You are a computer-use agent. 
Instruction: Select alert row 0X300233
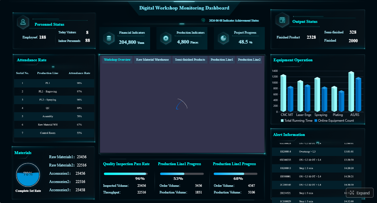pyautogui.click(x=317, y=160)
